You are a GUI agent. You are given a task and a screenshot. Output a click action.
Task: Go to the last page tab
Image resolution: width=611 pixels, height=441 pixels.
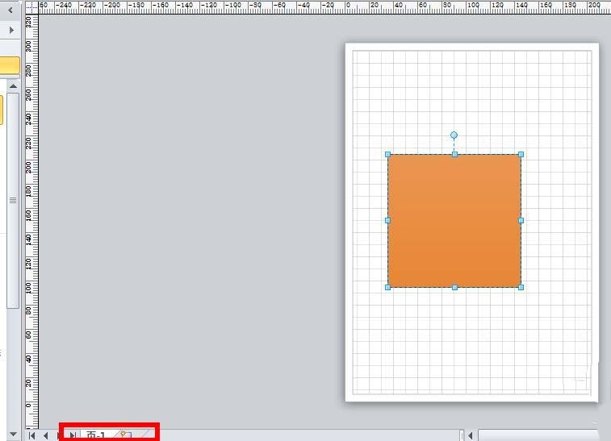pyautogui.click(x=72, y=435)
